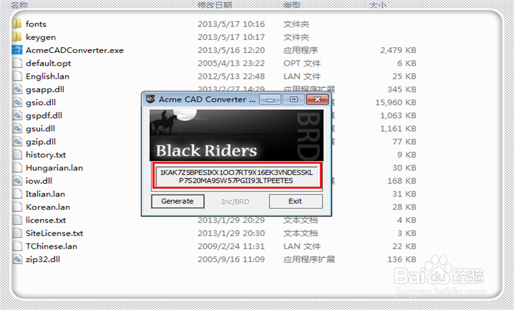Select the fonts folder icon
Viewport: 514px width, 310px height.
[17, 24]
